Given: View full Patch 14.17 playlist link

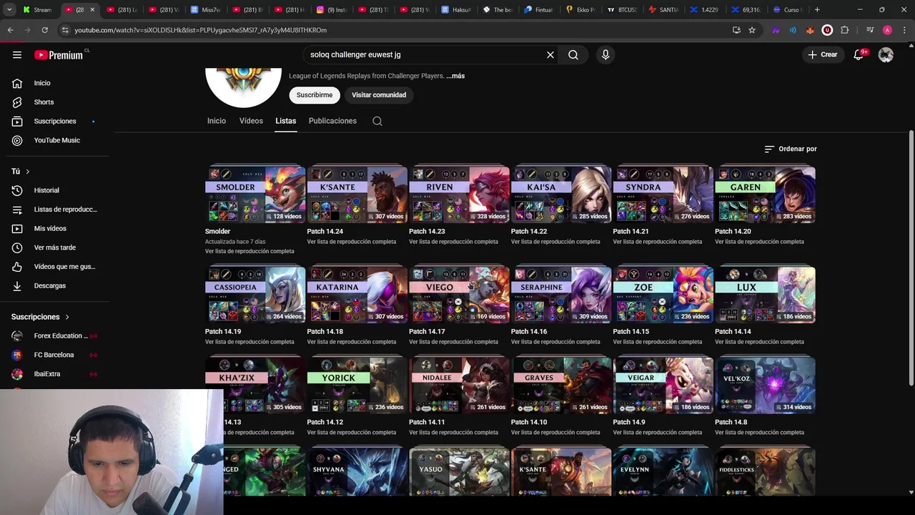Looking at the screenshot, I should (453, 342).
